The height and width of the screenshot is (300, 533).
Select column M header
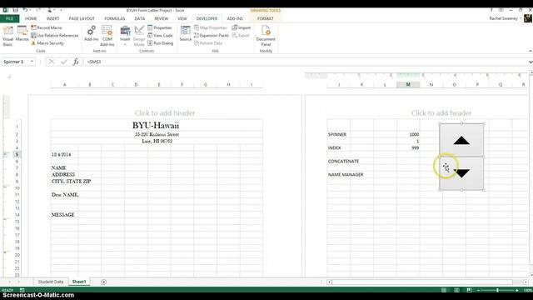[x=408, y=84]
